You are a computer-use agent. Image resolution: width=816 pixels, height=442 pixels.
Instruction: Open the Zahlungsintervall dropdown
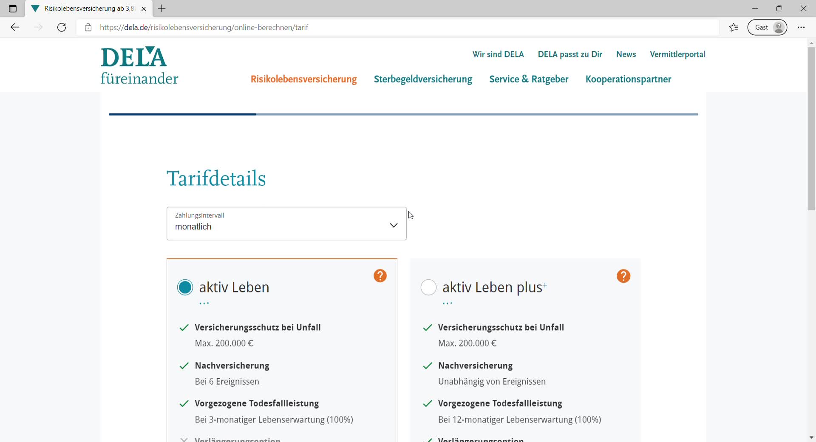[286, 224]
